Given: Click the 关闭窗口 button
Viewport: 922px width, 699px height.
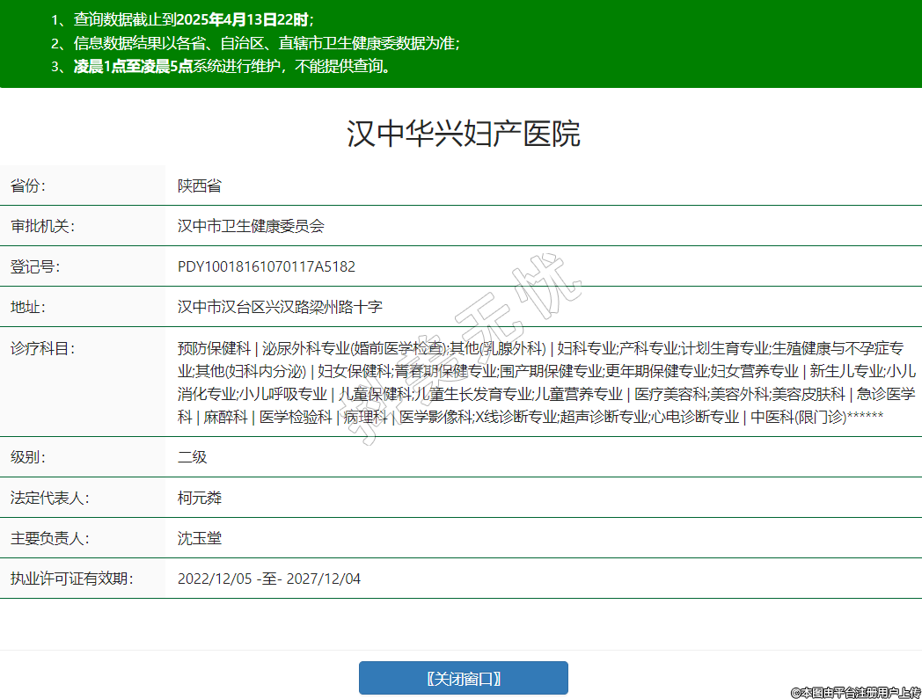Looking at the screenshot, I should pyautogui.click(x=463, y=678).
